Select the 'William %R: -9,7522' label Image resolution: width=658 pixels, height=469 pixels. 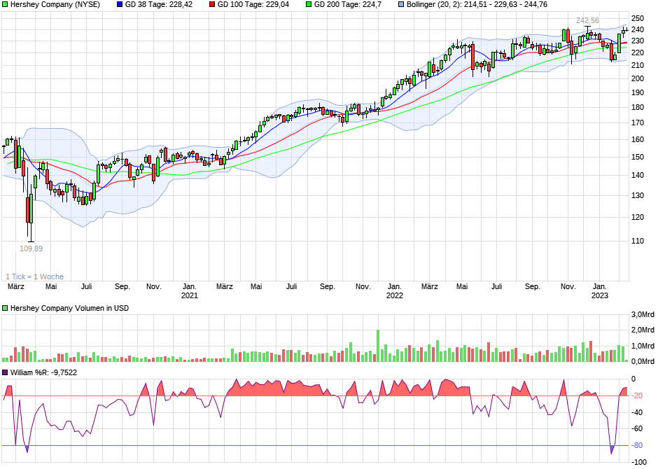pos(43,372)
